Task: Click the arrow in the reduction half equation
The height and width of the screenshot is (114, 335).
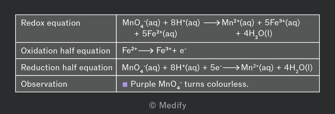Action: (231, 68)
